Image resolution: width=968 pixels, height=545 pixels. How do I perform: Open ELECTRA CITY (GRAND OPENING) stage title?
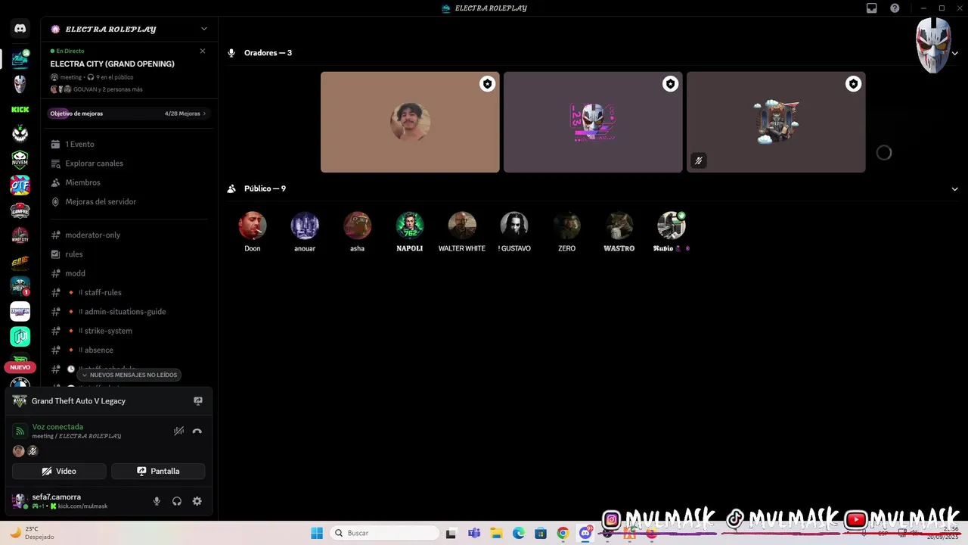pyautogui.click(x=113, y=64)
